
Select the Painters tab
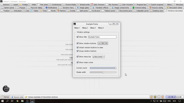click(x=62, y=11)
